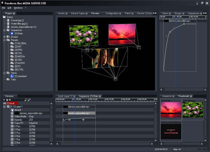Select the Water lilies thumbnail

tap(192, 109)
